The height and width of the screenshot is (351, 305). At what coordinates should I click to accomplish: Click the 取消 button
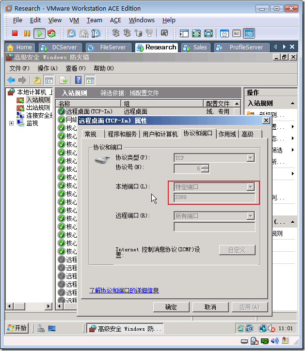210,307
